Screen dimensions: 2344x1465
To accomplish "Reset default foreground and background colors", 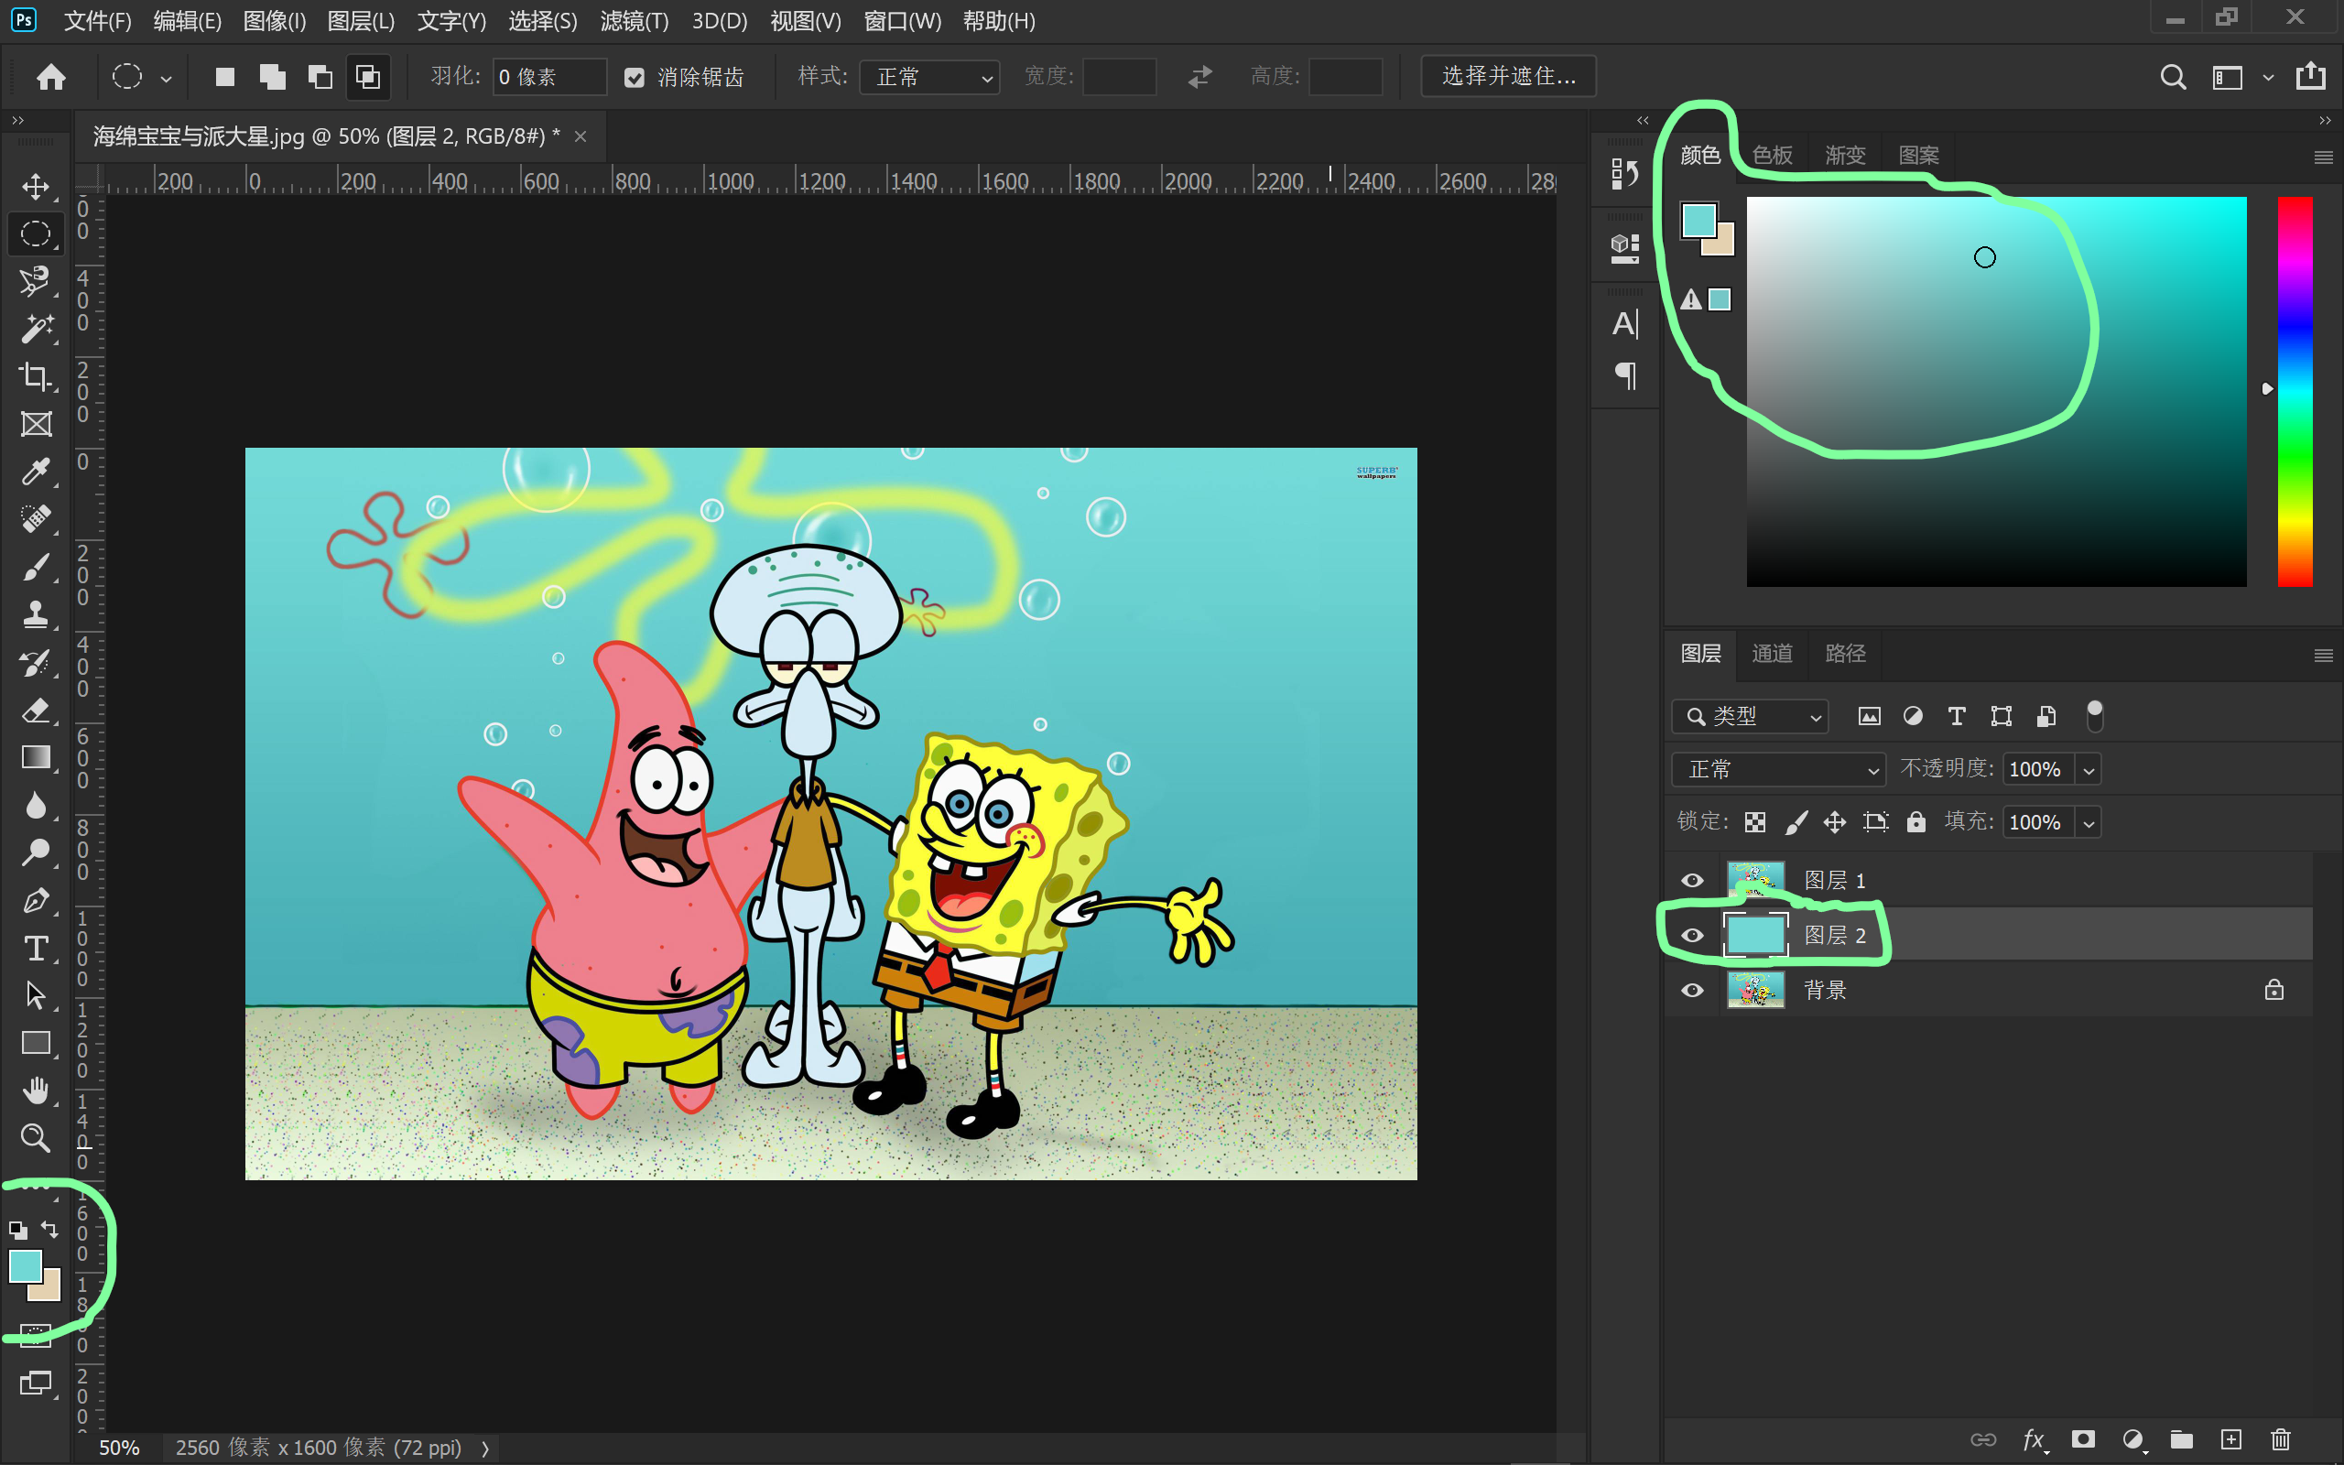I will tap(17, 1231).
